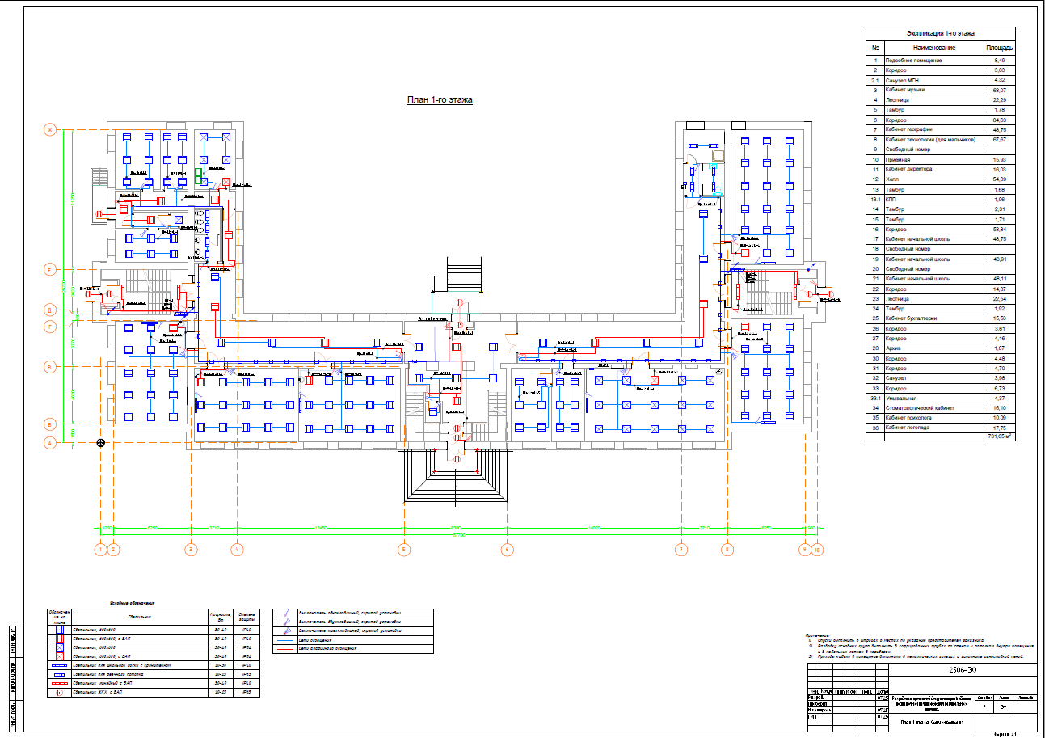Click the red linear БАП luminaire legend symbol
The height and width of the screenshot is (738, 1045).
60,683
